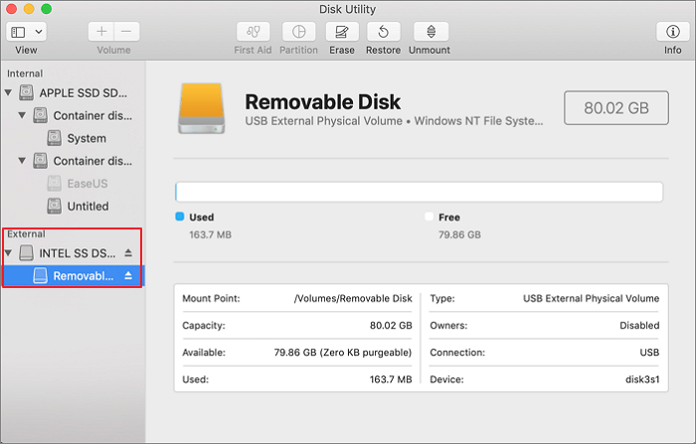Click the Unmount toolbar icon
696x444 pixels.
click(x=430, y=32)
